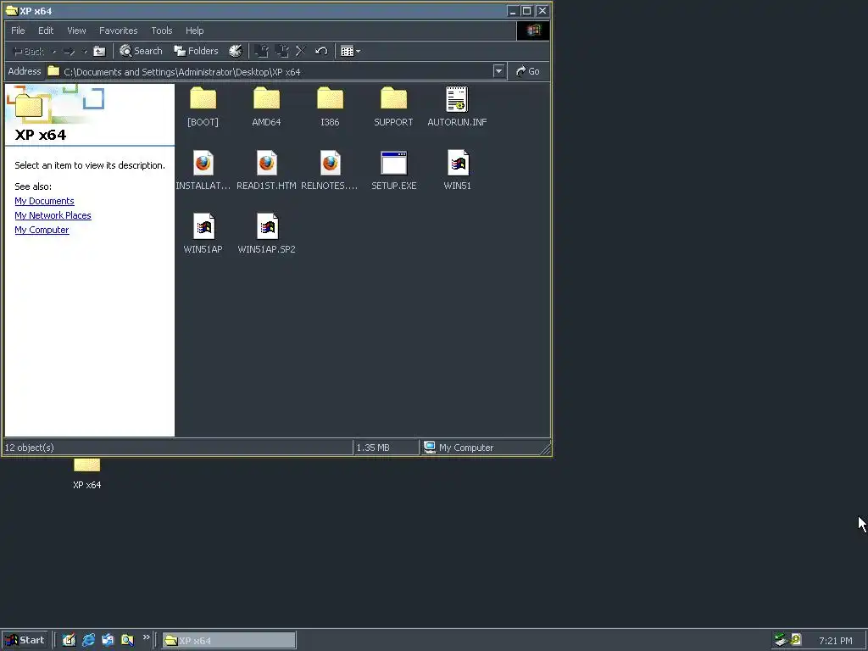Open the Forward history dropdown arrow
The image size is (868, 651).
[x=85, y=52]
